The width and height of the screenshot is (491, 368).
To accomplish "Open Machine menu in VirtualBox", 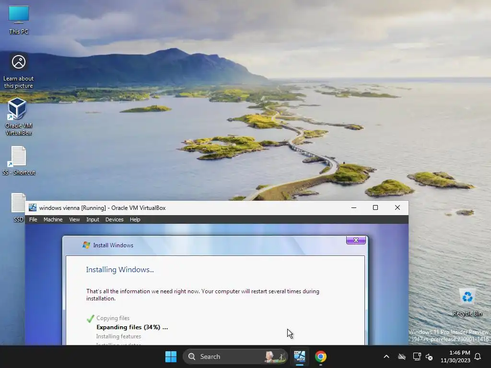I will 53,219.
